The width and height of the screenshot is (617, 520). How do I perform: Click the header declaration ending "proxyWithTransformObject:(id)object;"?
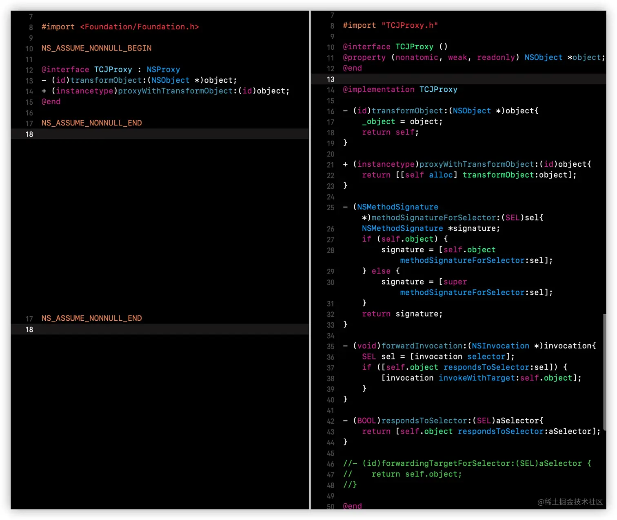tap(166, 91)
